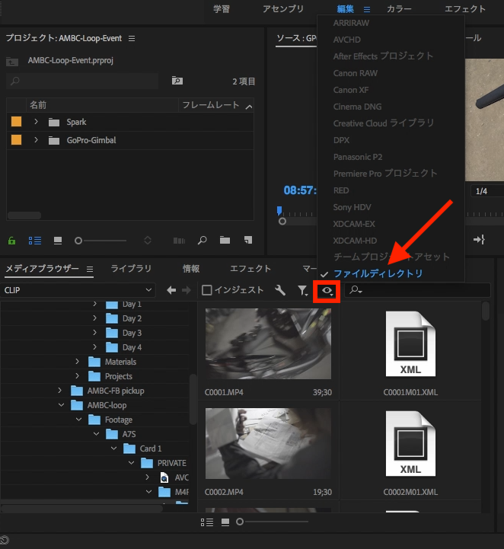
Task: Expand the Day 2 folder
Action: [95, 318]
